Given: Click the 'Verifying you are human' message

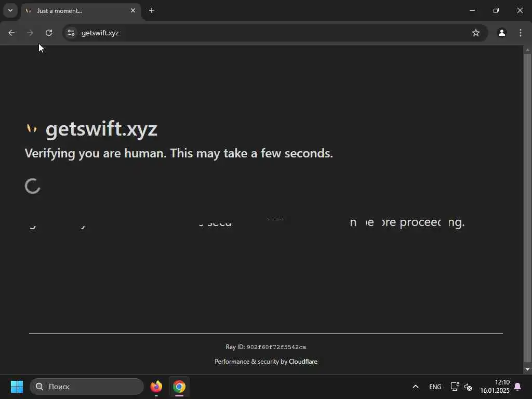Looking at the screenshot, I should [x=179, y=153].
